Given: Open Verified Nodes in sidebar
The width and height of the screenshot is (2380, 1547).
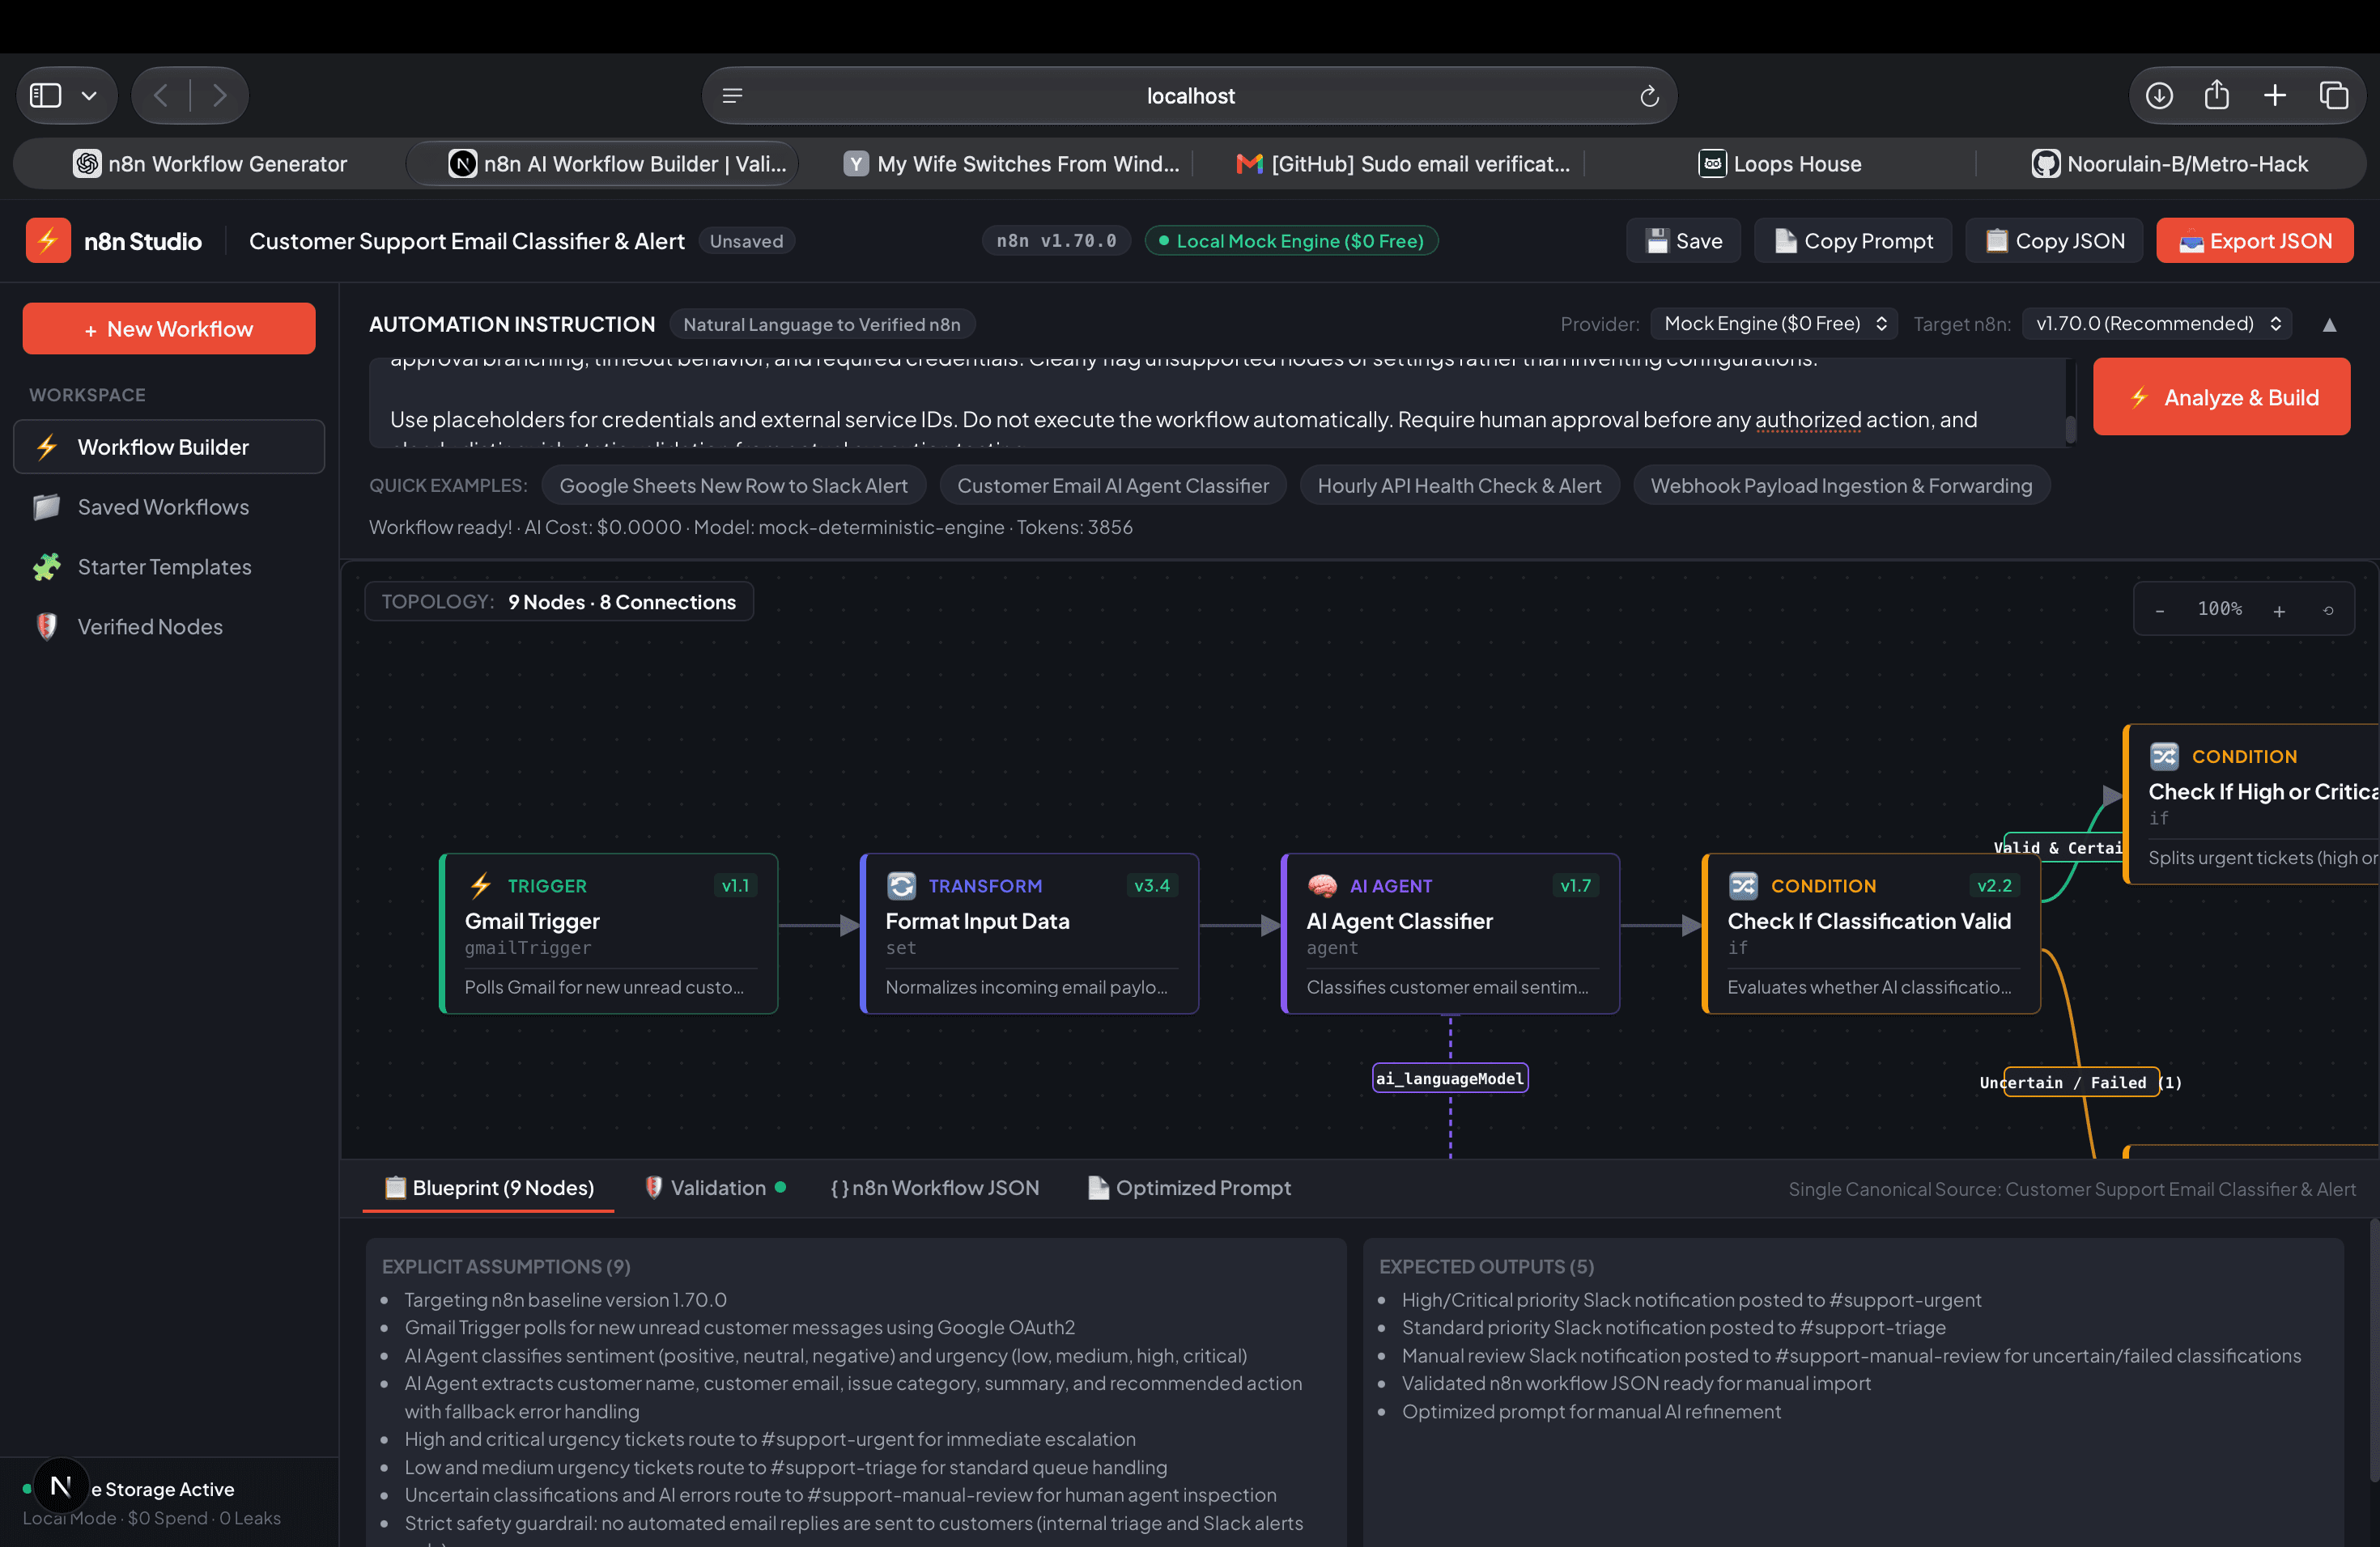Looking at the screenshot, I should [169, 626].
